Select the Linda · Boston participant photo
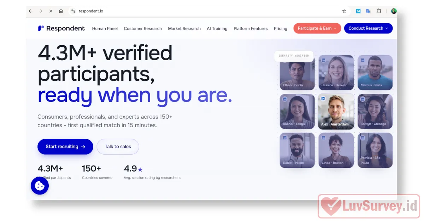Image resolution: width=424 pixels, height=222 pixels. pyautogui.click(x=336, y=150)
